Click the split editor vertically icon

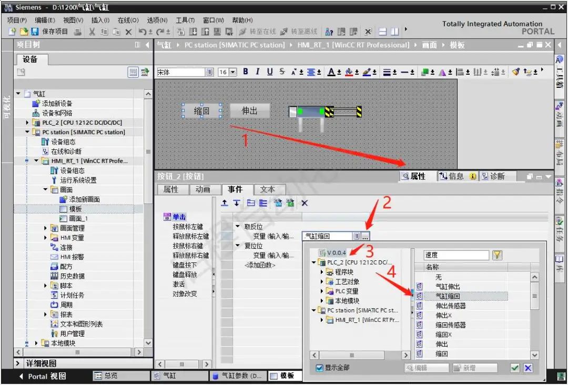[394, 32]
